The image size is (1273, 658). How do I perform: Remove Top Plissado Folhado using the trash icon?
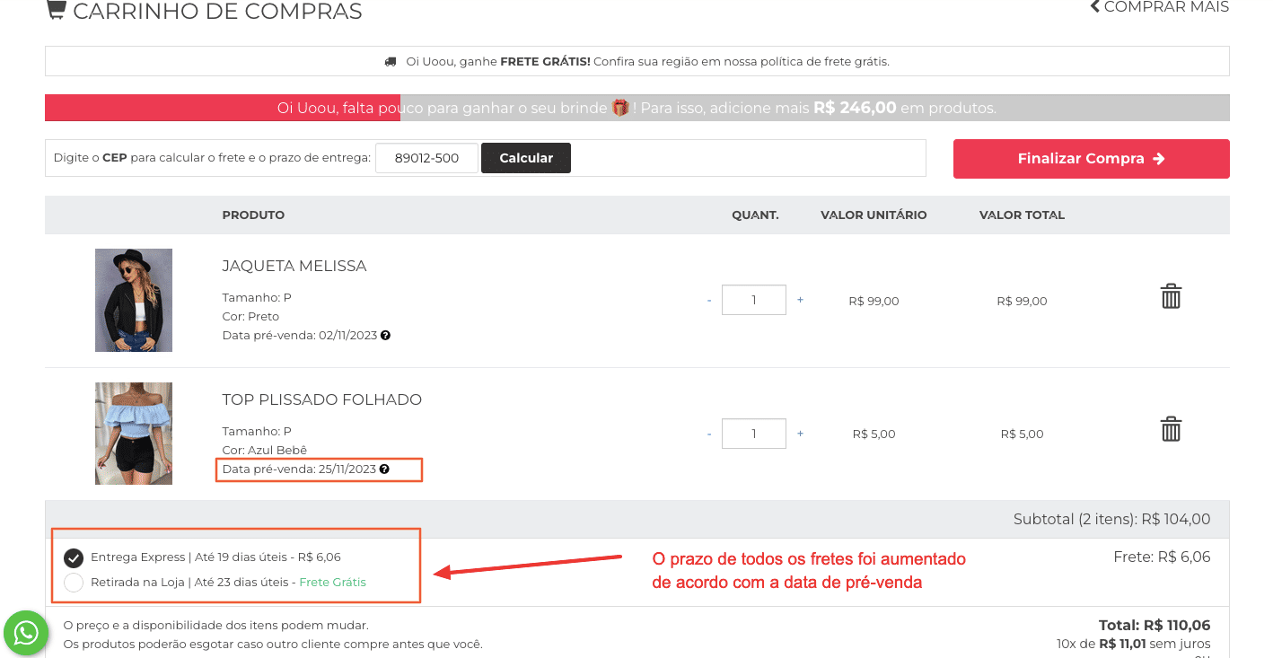point(1171,429)
